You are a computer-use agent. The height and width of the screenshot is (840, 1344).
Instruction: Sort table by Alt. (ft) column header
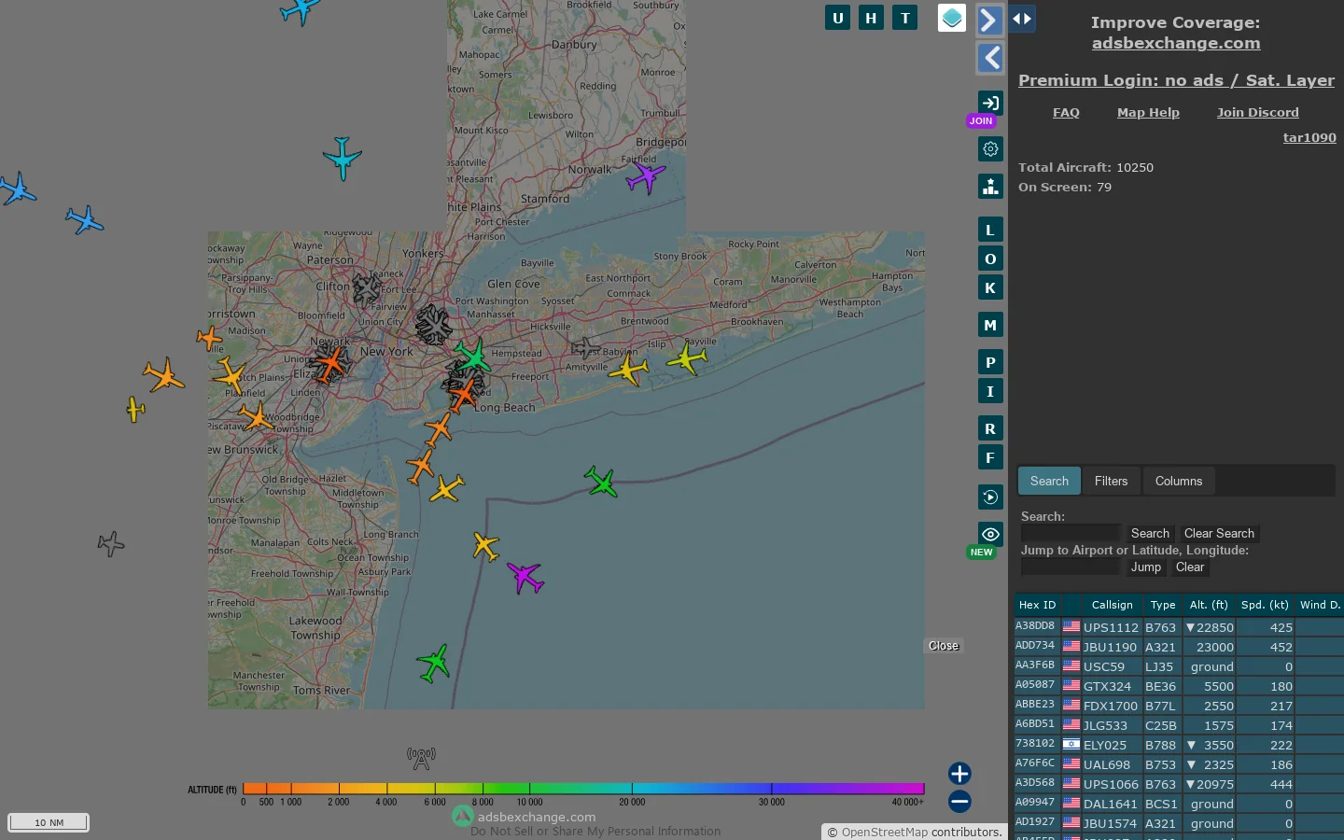coord(1209,605)
